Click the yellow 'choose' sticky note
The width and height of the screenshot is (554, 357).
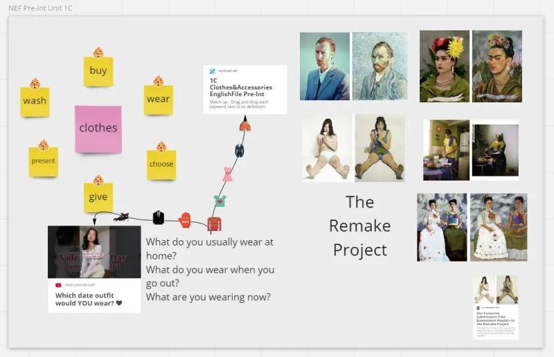(161, 165)
